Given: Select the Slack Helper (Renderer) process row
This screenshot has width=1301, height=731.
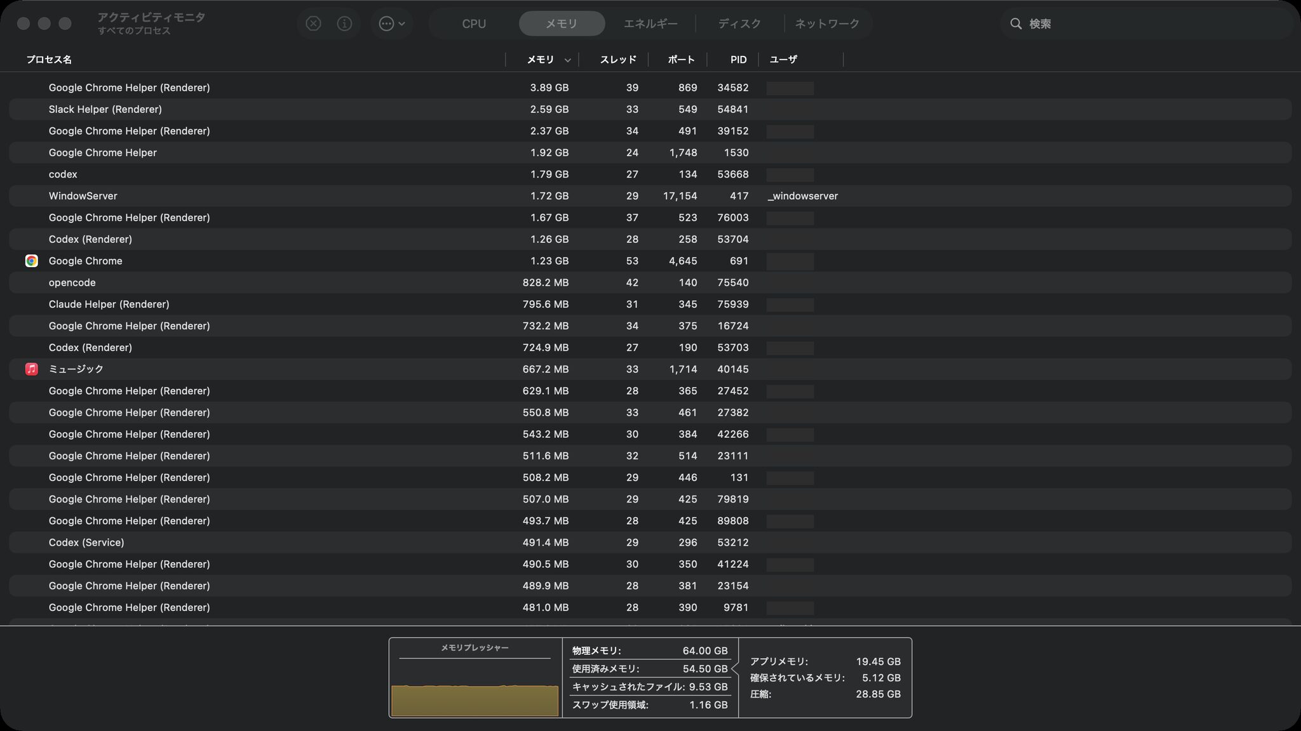Looking at the screenshot, I should 650,109.
